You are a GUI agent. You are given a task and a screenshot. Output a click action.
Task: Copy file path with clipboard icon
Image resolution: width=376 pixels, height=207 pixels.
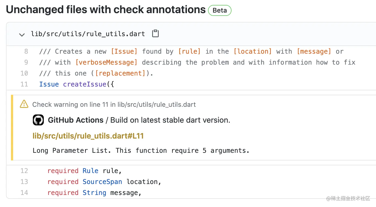(x=155, y=34)
